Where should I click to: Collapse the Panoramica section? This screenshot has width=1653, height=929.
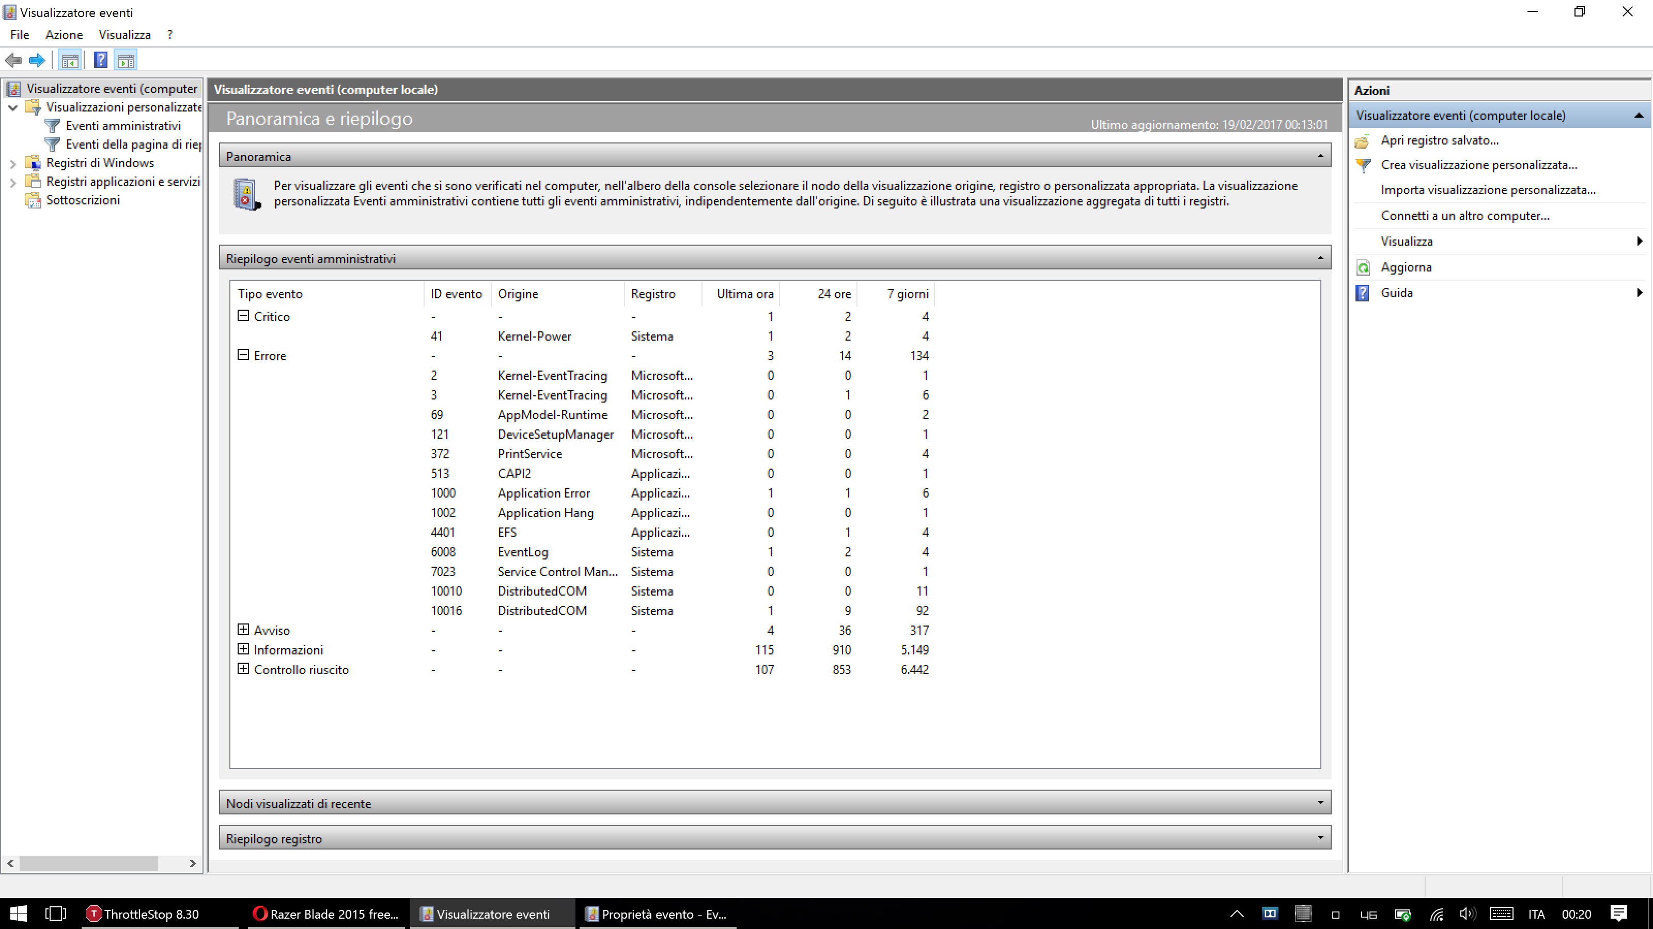[x=1320, y=156]
